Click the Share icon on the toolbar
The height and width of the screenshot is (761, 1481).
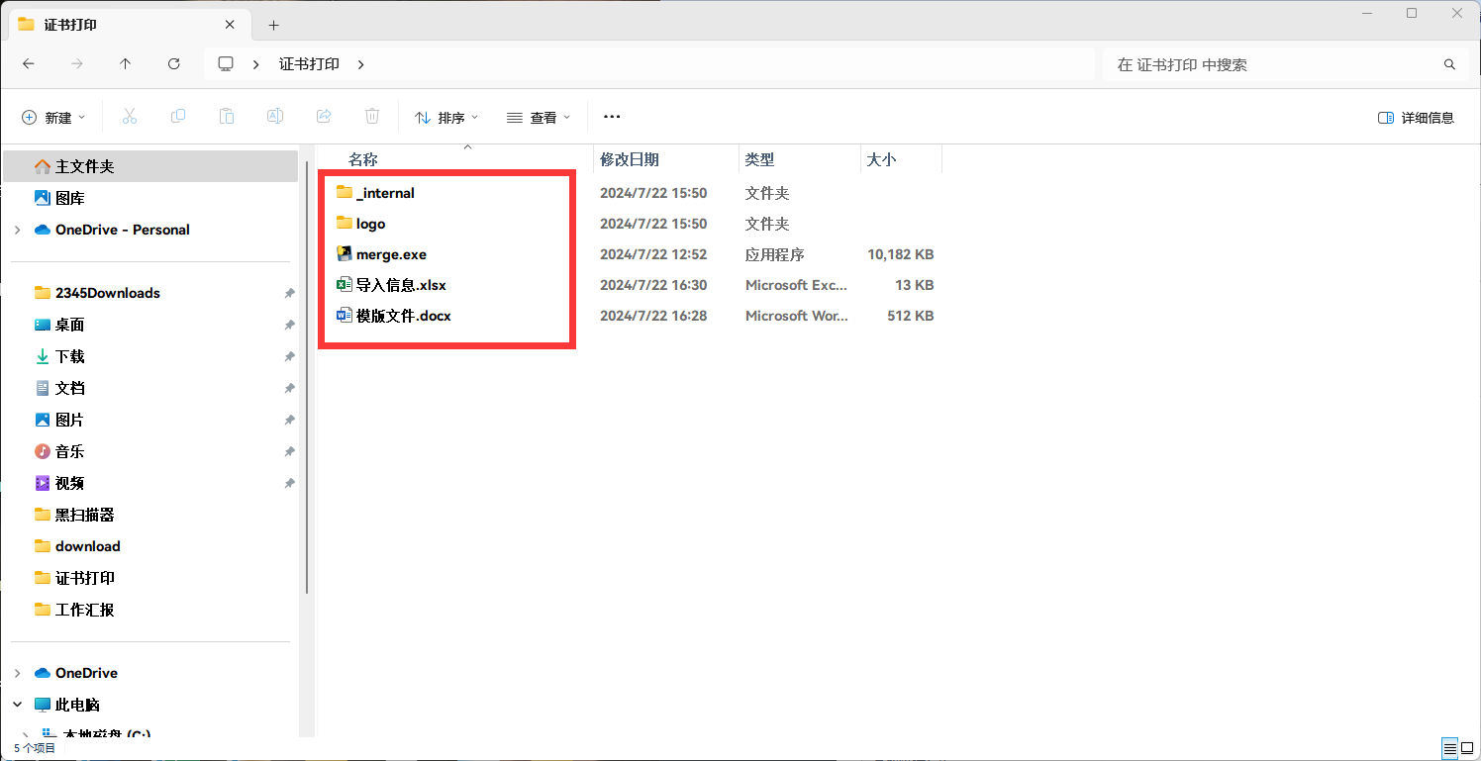point(323,116)
